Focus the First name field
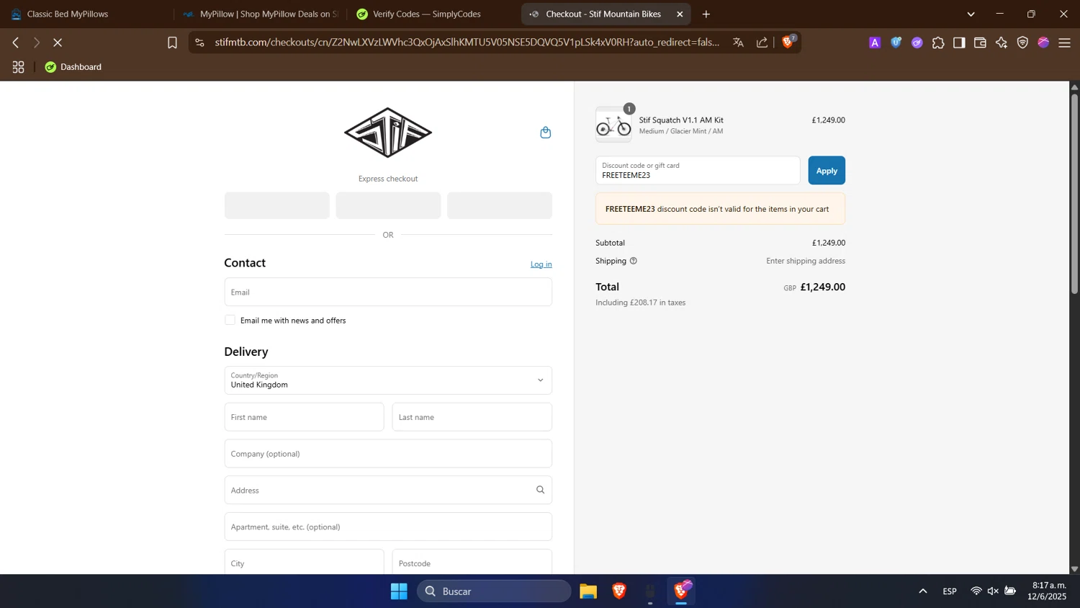 (x=304, y=417)
